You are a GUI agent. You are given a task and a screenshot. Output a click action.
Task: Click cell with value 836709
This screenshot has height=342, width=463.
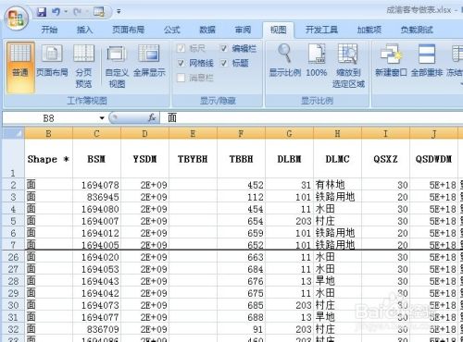pos(96,329)
